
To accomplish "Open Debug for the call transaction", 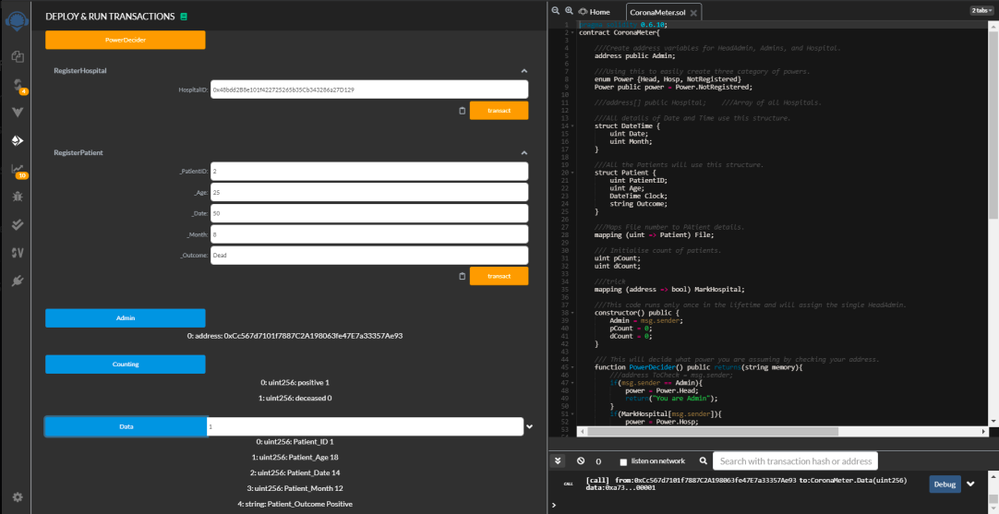I will (x=945, y=484).
